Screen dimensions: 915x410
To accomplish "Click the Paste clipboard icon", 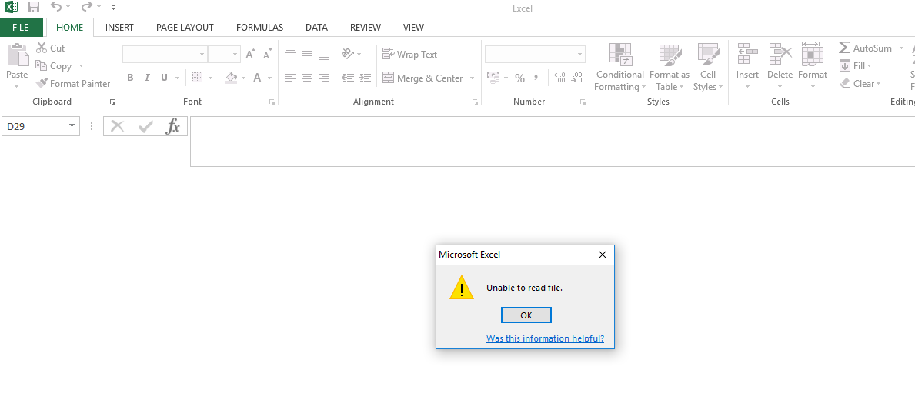I will (18, 55).
